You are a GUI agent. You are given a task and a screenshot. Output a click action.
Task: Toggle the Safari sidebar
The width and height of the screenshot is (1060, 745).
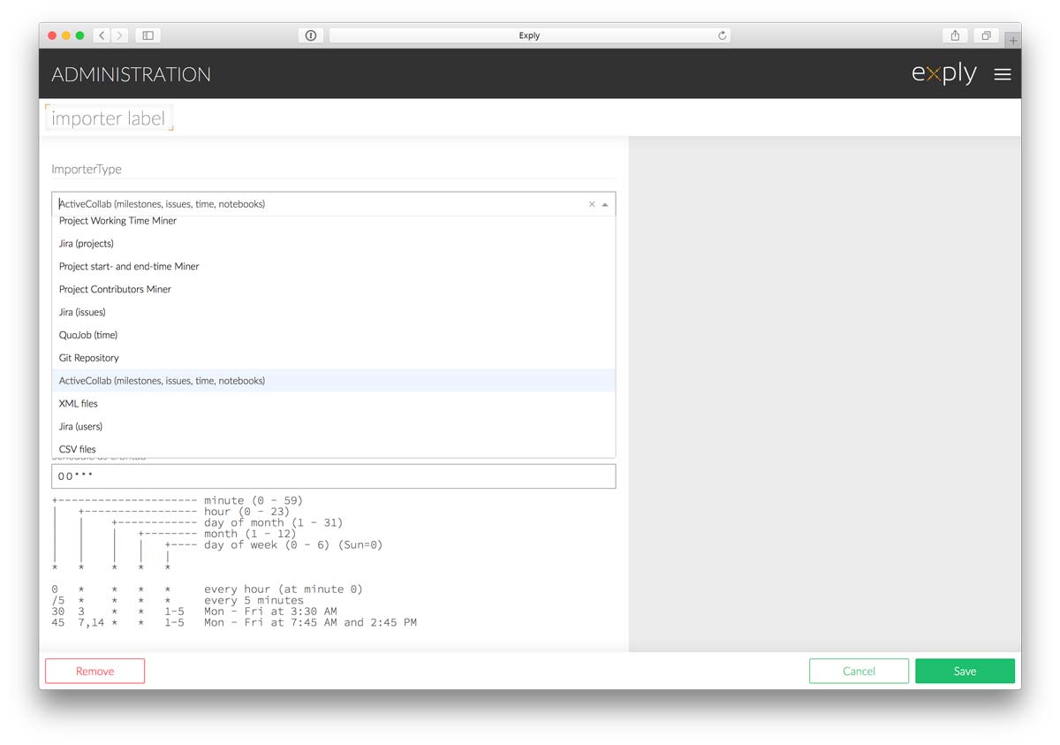[148, 35]
